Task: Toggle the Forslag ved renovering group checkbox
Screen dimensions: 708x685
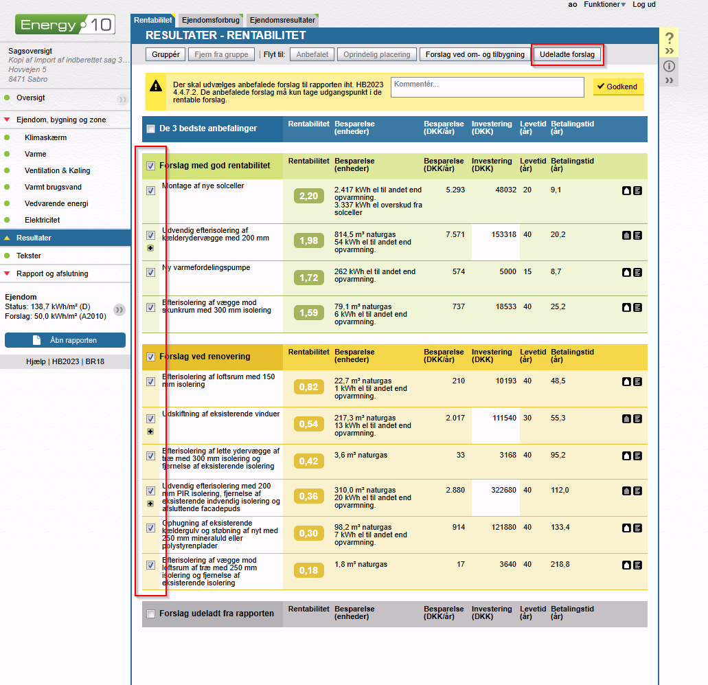Action: (x=150, y=357)
